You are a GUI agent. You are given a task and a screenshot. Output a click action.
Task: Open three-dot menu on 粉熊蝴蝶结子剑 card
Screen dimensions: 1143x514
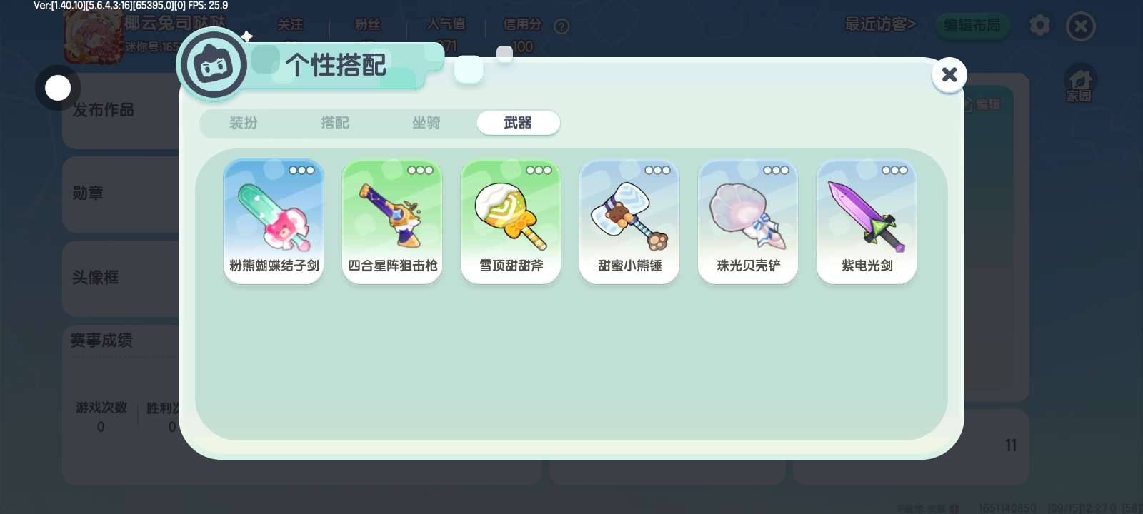click(301, 170)
